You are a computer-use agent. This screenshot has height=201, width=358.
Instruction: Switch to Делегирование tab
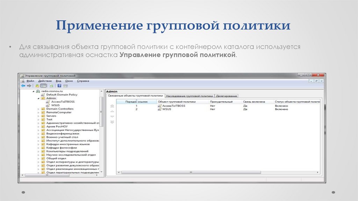[x=227, y=96]
